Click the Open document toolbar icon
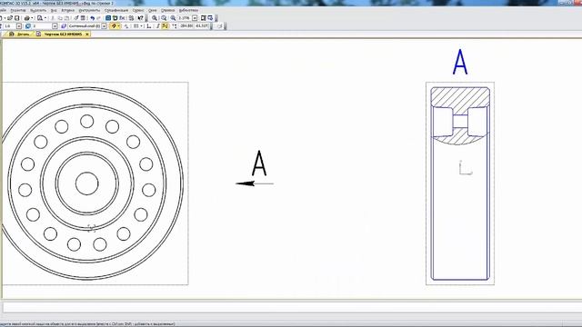 [10, 18]
